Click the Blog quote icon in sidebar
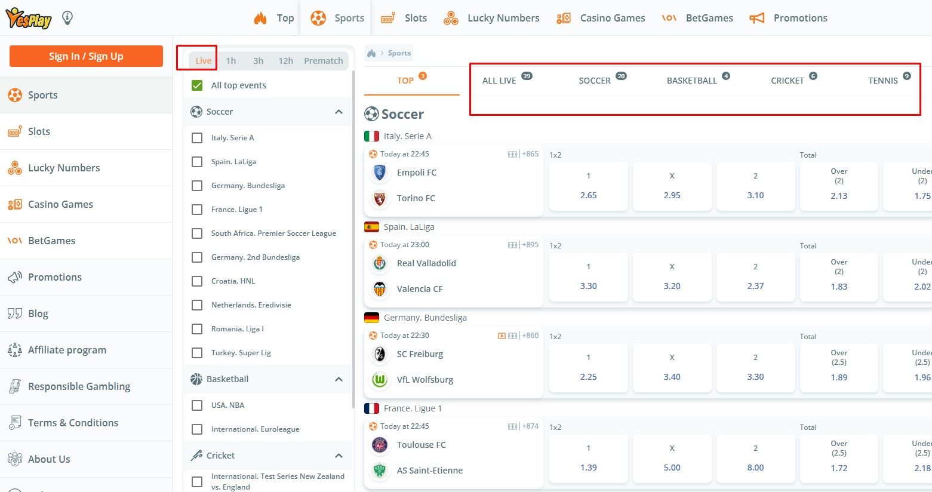Screen dimensions: 932x492 15,313
